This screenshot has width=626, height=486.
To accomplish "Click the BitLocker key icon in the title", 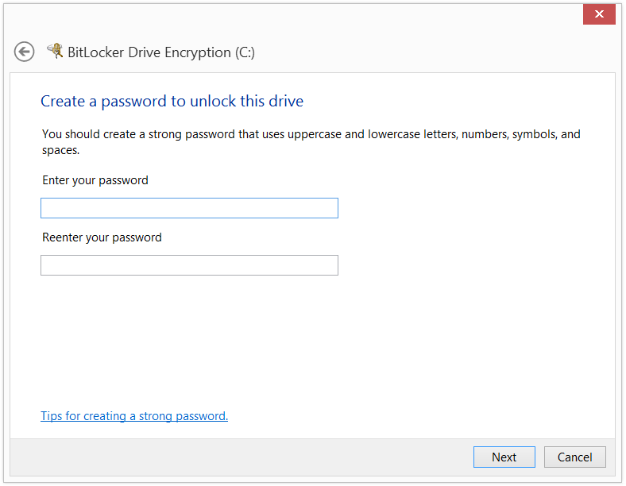I will tap(55, 51).
